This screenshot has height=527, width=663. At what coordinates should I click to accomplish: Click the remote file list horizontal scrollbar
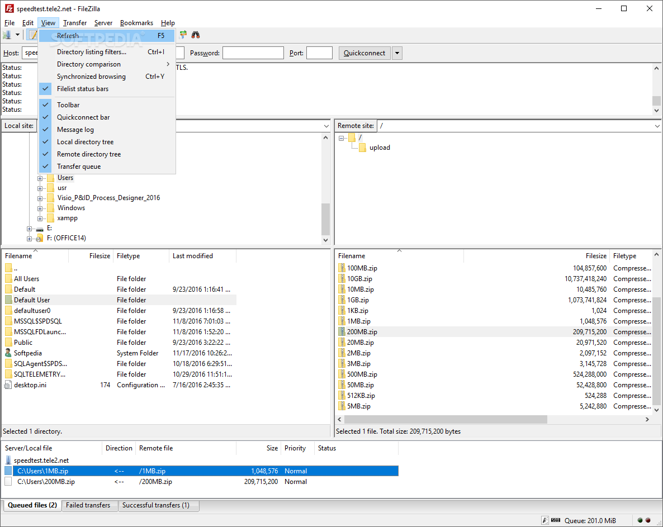pyautogui.click(x=446, y=419)
